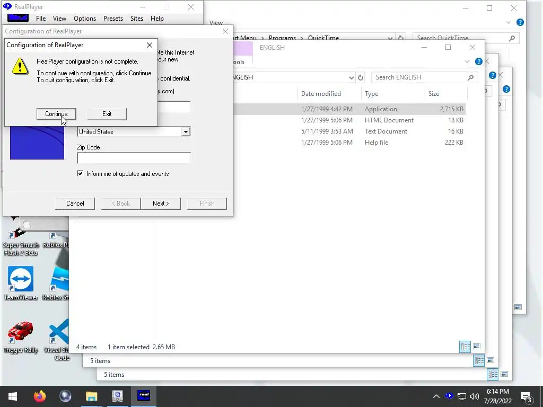Open the network icon in tray
This screenshot has width=543, height=407.
(462, 396)
